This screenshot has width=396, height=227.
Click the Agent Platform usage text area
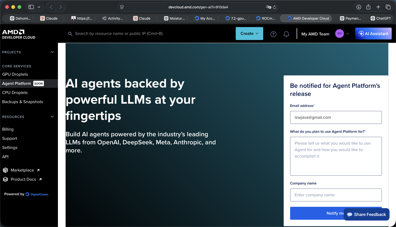click(336, 156)
